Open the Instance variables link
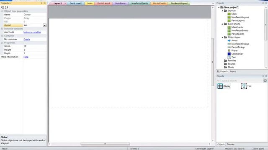This screenshot has height=150, width=268. (x=32, y=32)
